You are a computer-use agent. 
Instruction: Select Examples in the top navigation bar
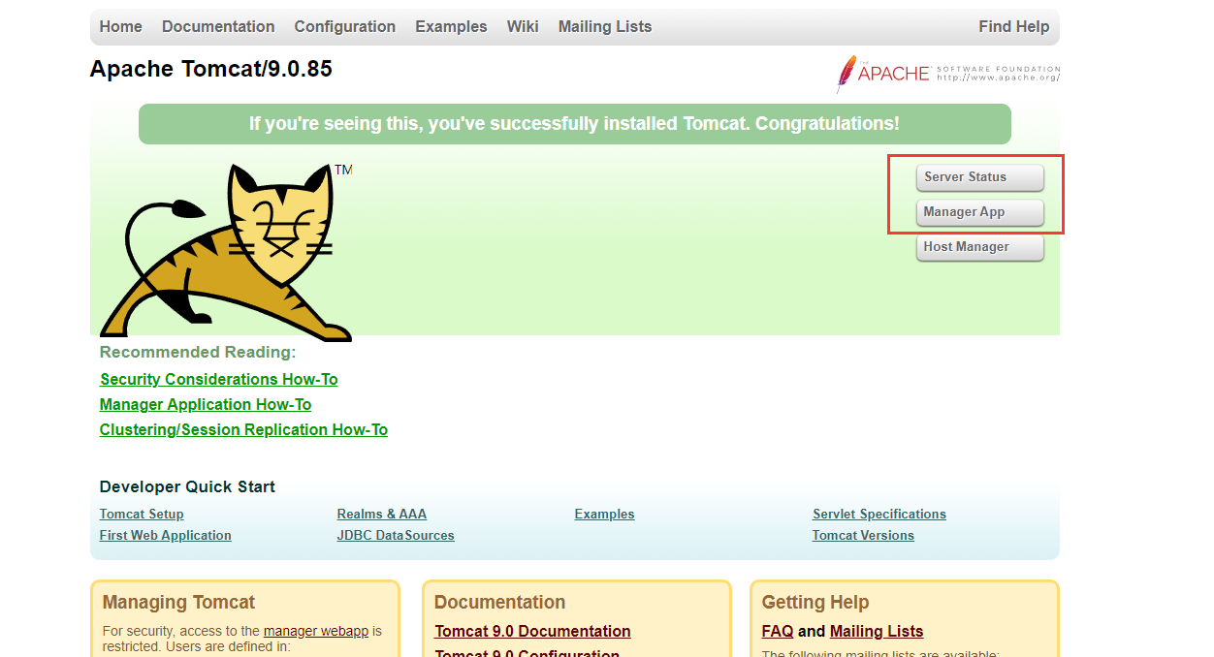pos(451,26)
